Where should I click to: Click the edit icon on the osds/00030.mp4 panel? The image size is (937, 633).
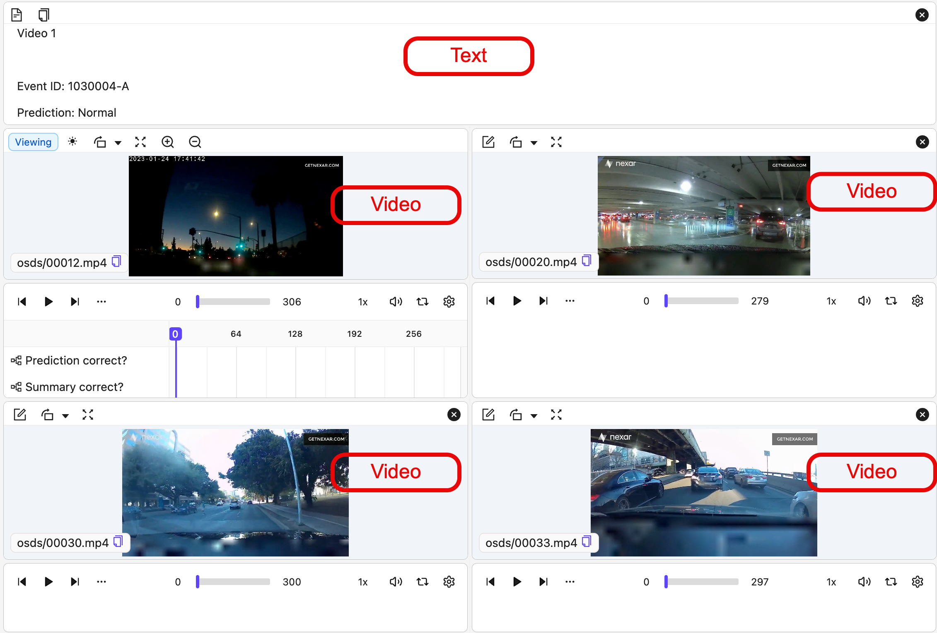pyautogui.click(x=20, y=415)
